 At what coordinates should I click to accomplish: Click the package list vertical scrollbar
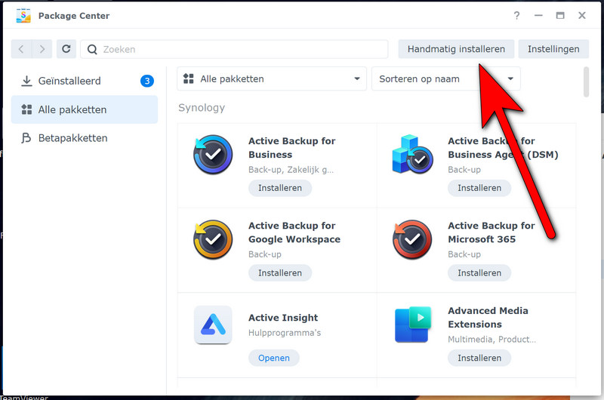click(586, 82)
